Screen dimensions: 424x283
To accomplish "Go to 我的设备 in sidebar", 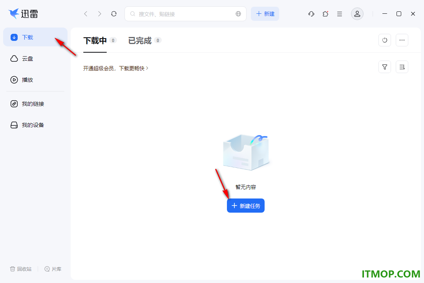I will tap(35, 125).
